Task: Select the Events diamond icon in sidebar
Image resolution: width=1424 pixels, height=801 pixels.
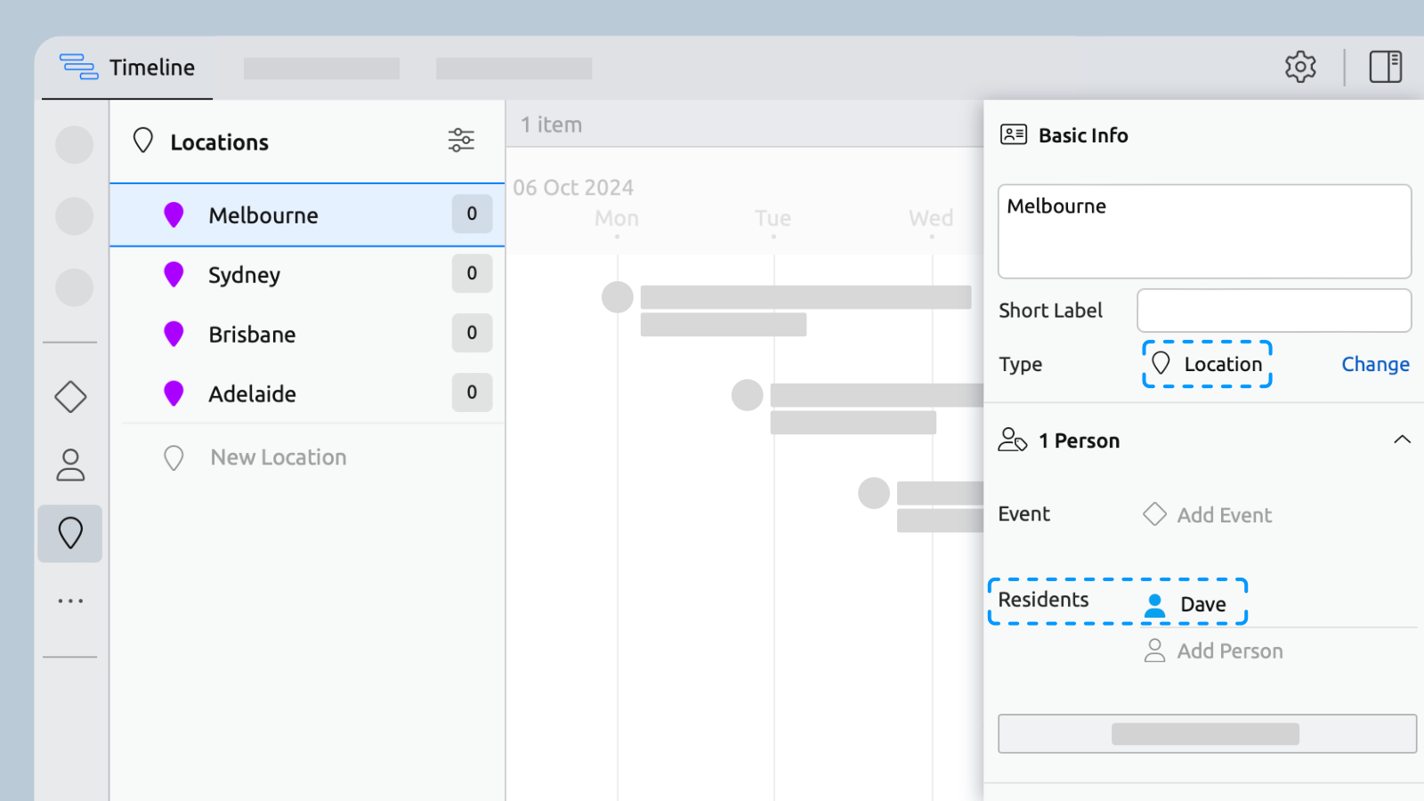Action: tap(70, 397)
